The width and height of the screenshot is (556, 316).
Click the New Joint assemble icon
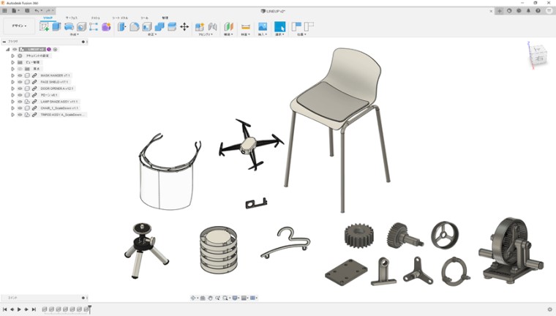200,27
